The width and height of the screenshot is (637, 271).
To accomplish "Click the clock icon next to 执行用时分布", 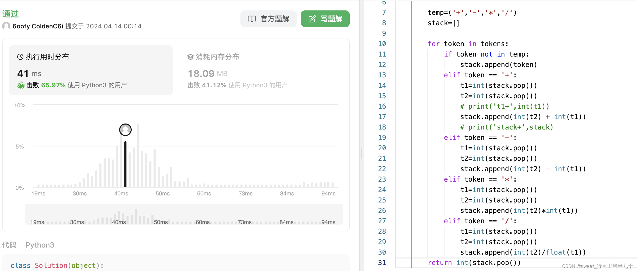I will pyautogui.click(x=21, y=56).
